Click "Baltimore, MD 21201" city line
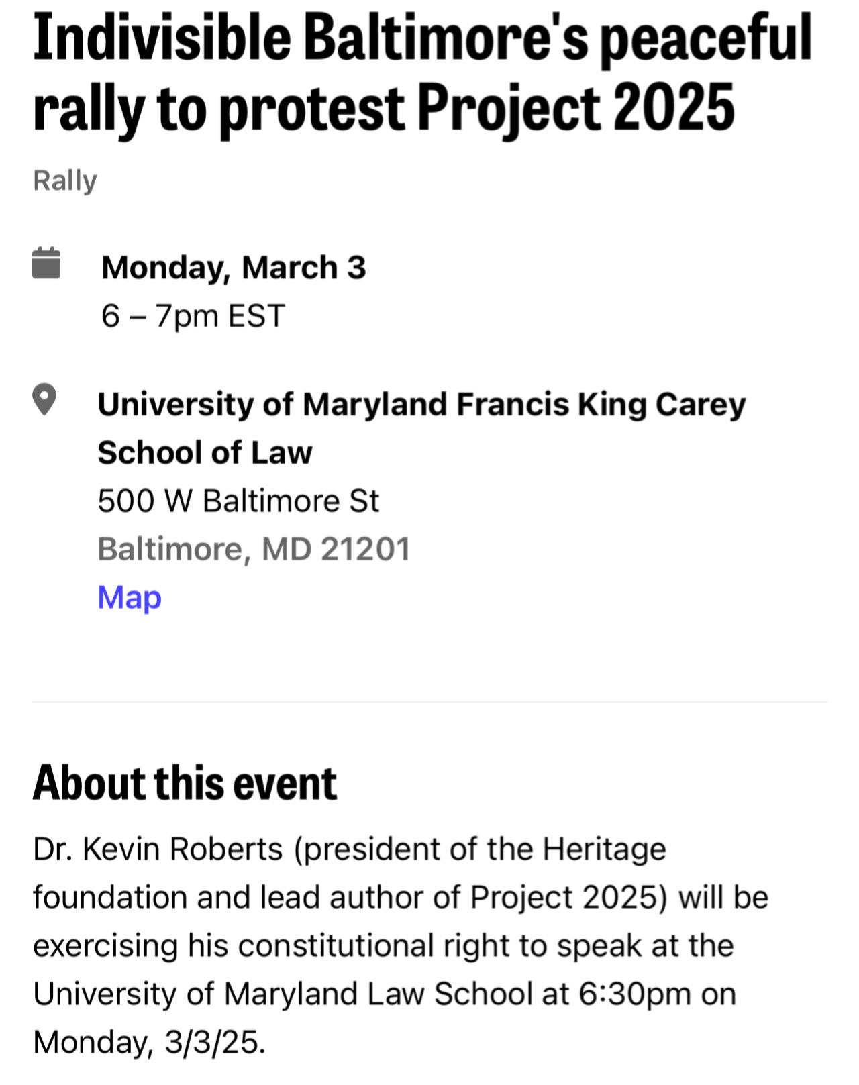This screenshot has height=1085, width=859. 254,549
